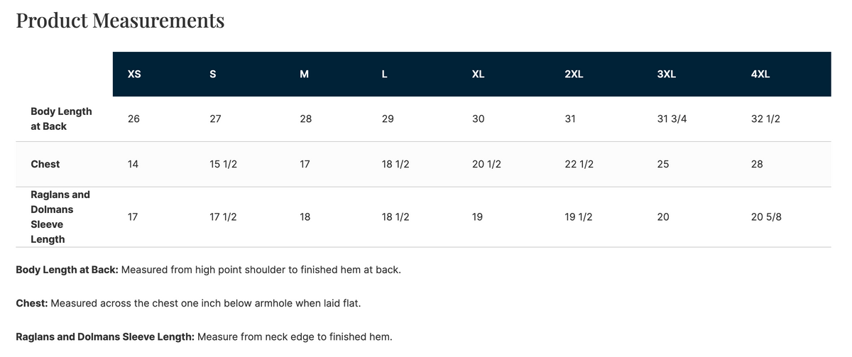
Task: Click the 20 5/8 sleeve length cell
Action: click(x=765, y=217)
